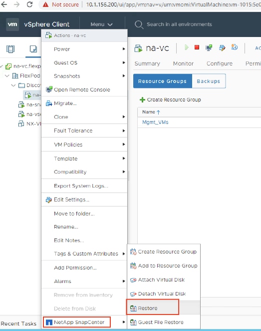Screen dimensions: 261x331
Task: Select the Backups tab button
Action: click(209, 81)
